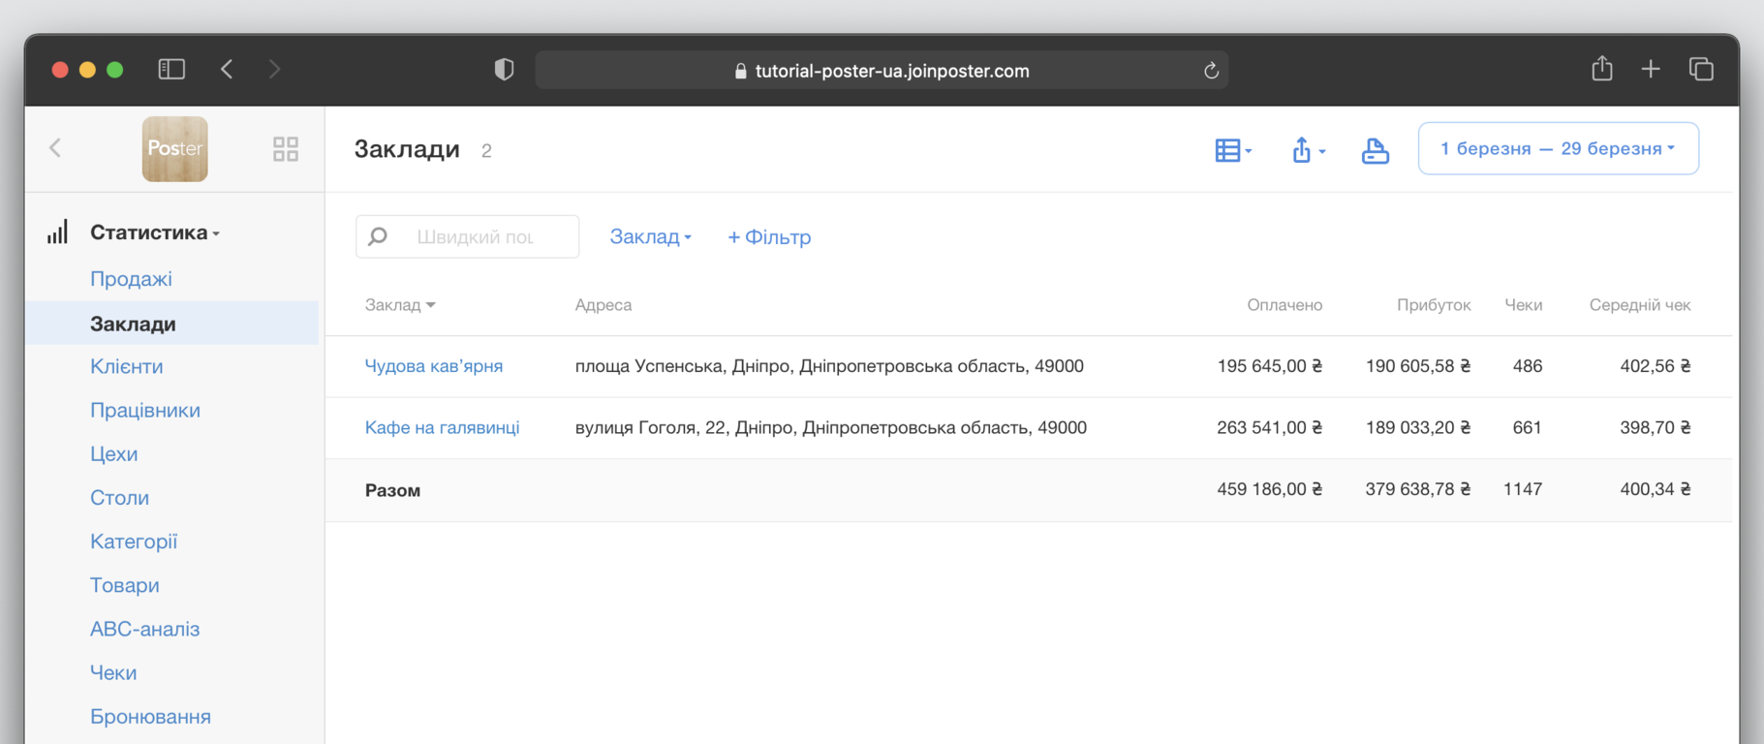Open the Safari share icon
This screenshot has height=744, width=1764.
coord(1602,69)
